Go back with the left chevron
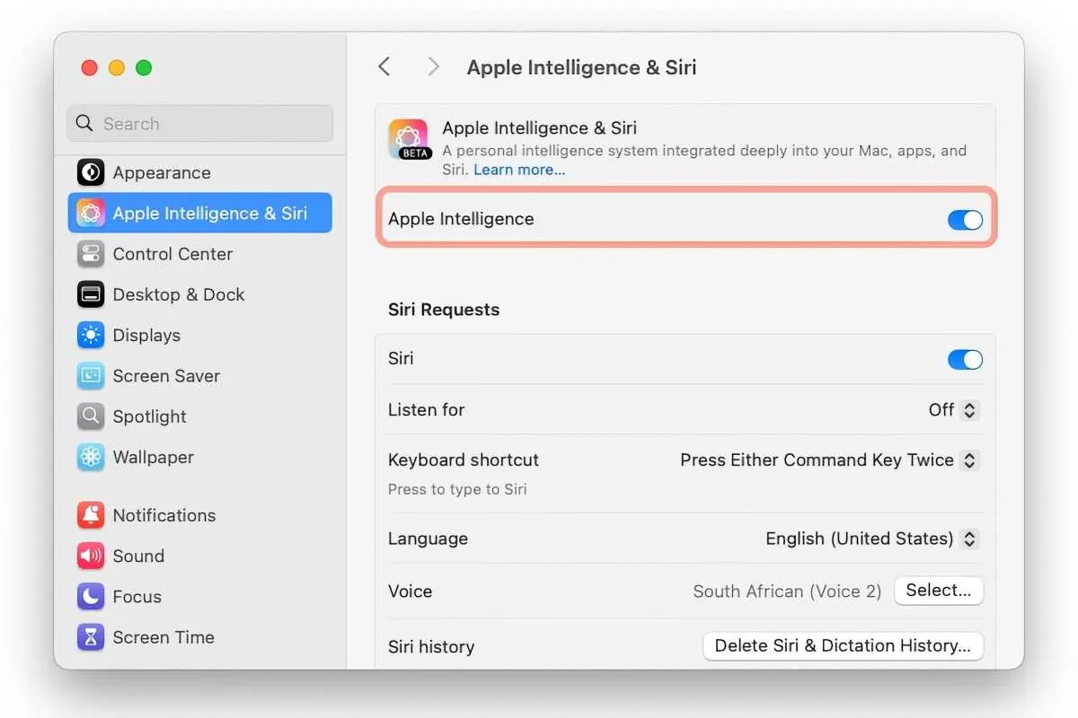 (384, 66)
